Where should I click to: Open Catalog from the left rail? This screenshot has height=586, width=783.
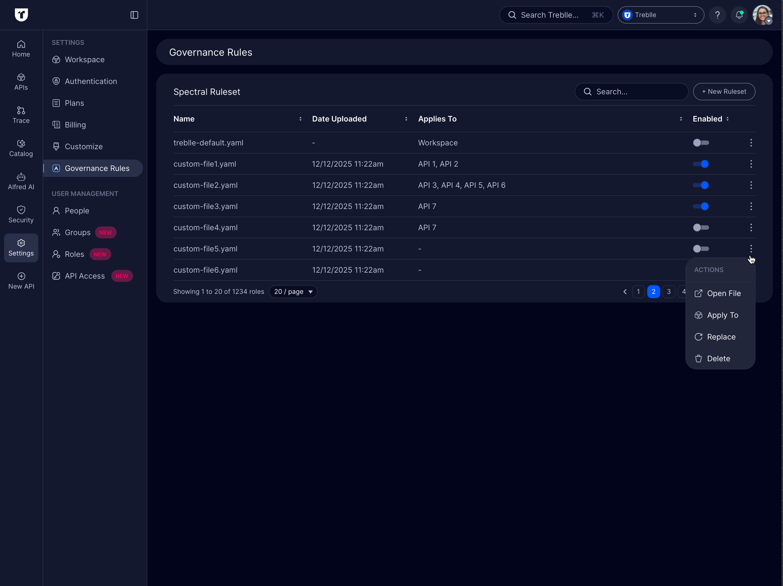21,148
